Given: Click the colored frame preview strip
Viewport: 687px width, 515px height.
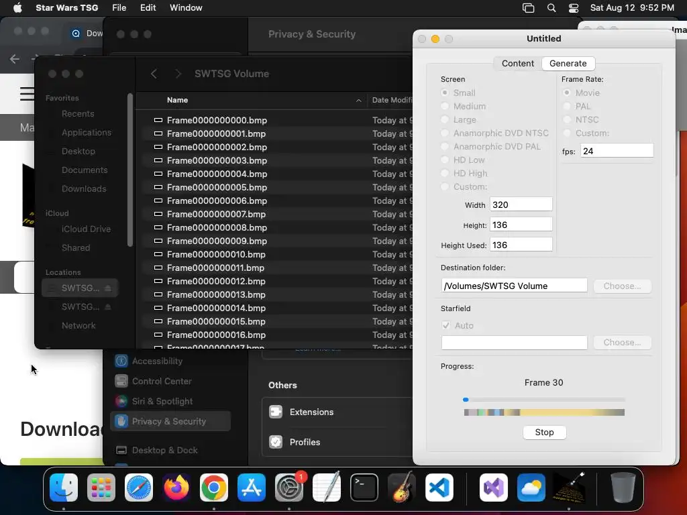Looking at the screenshot, I should pos(544,412).
